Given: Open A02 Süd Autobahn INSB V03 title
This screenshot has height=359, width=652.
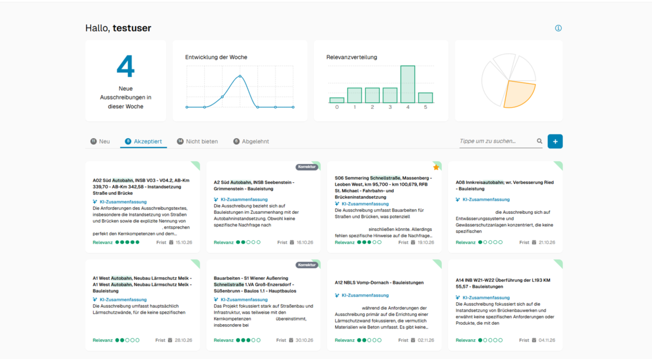Looking at the screenshot, I should pyautogui.click(x=141, y=187).
